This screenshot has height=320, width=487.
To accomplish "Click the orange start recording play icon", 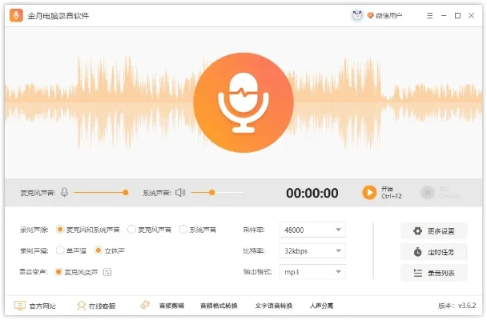I will tap(368, 192).
